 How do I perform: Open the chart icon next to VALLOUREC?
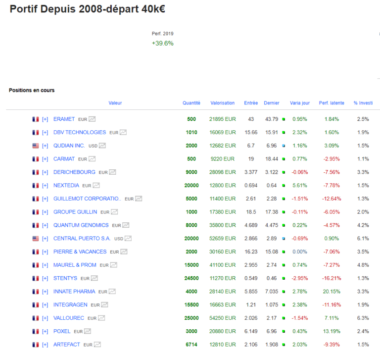pos(101,318)
